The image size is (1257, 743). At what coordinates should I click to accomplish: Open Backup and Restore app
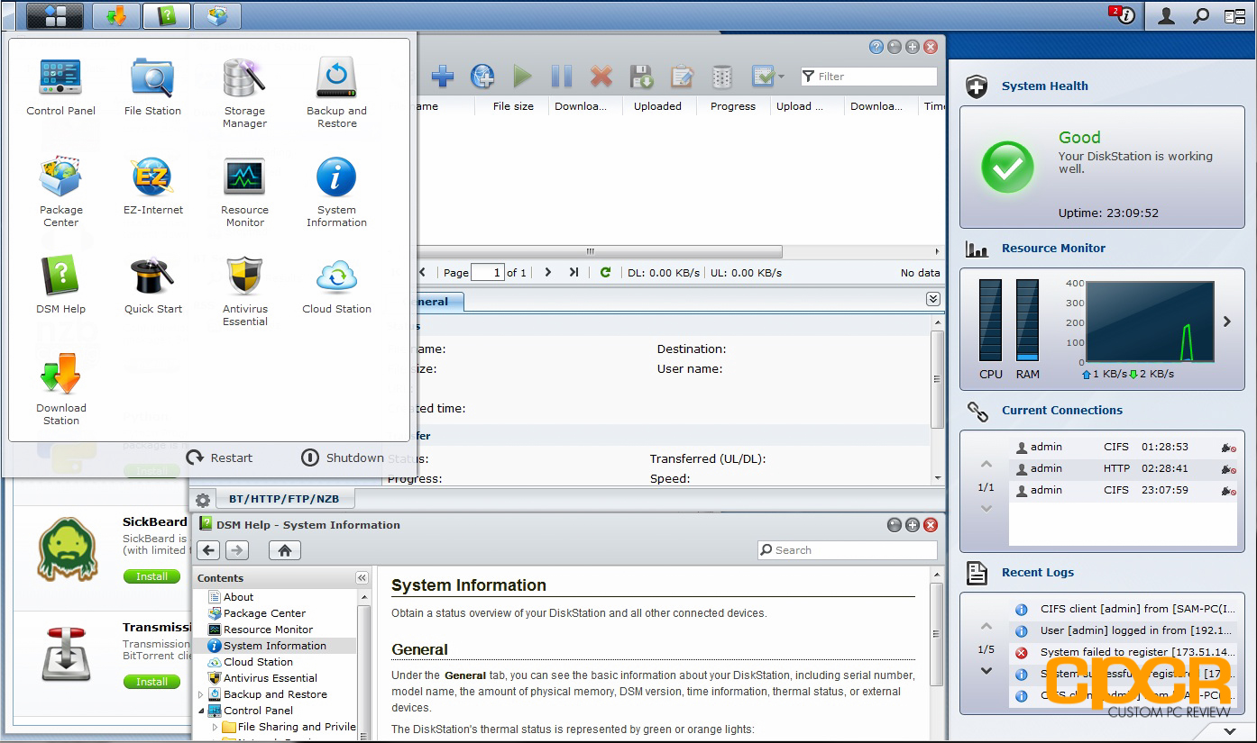click(x=336, y=93)
